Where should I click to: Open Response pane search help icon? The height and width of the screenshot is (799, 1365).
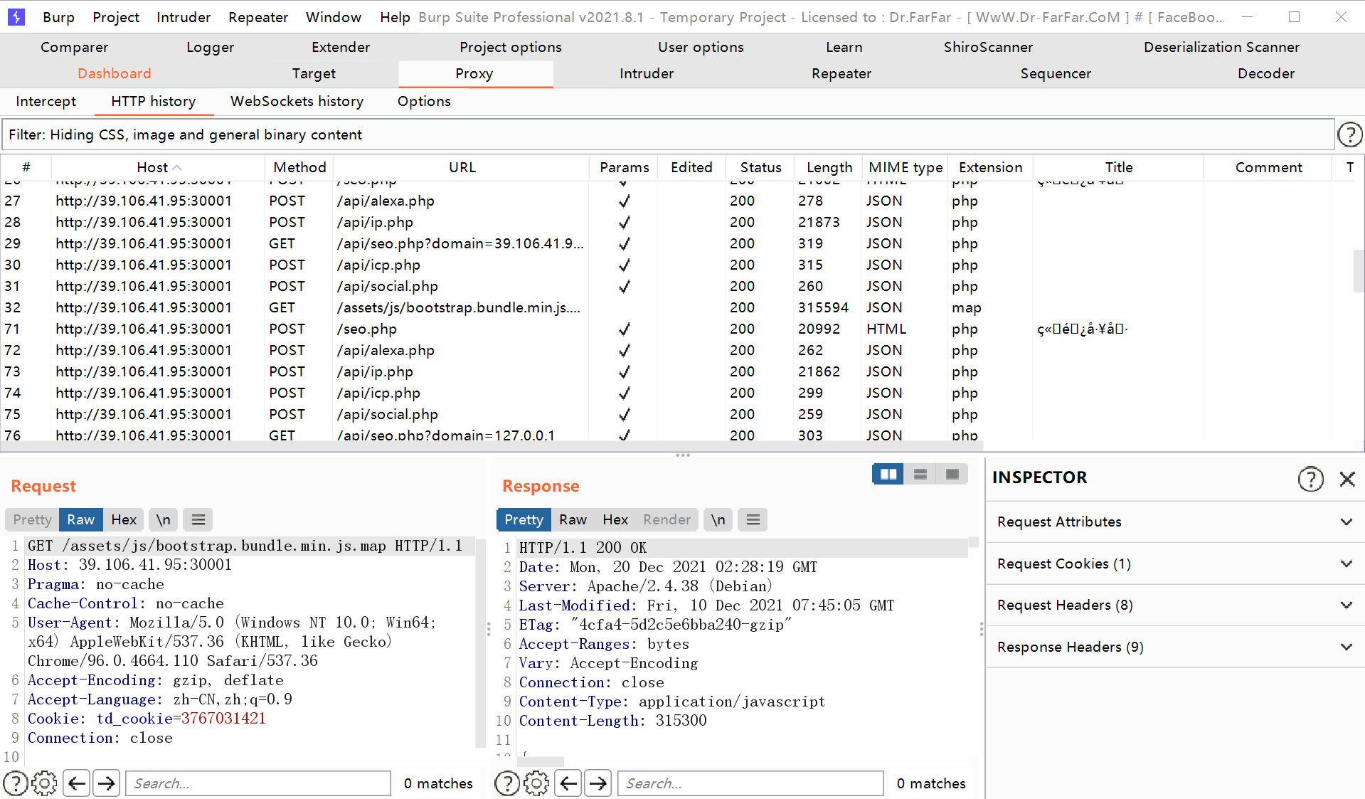[506, 783]
